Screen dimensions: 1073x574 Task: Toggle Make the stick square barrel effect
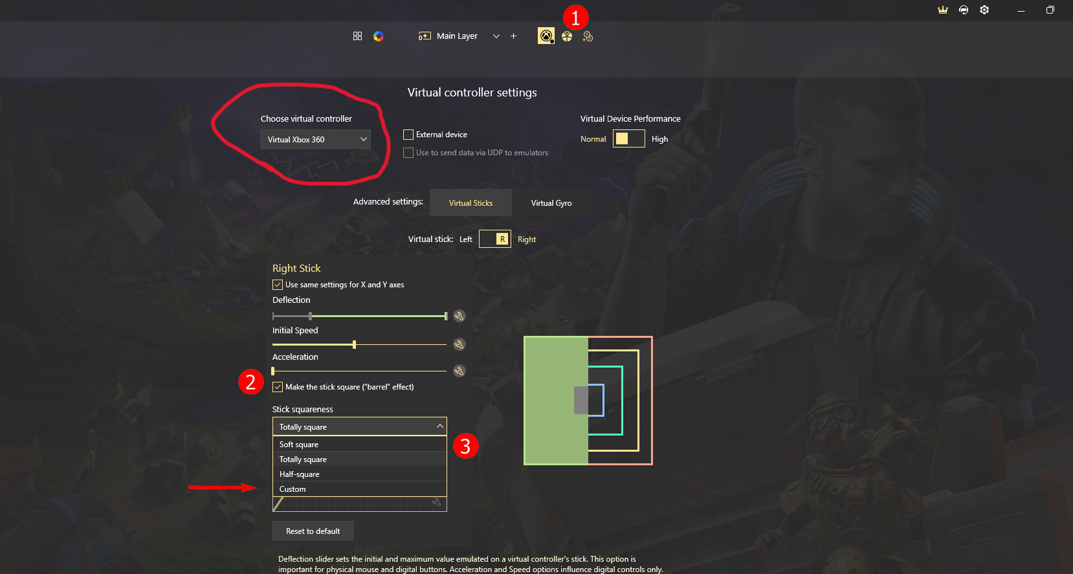point(278,387)
